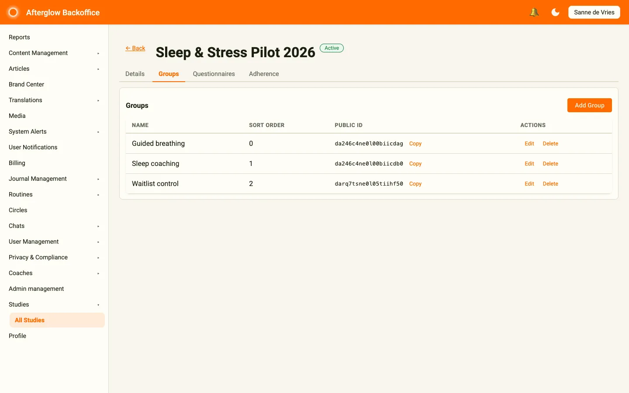
Task: Open the Sanne de Vries user menu
Action: click(594, 12)
